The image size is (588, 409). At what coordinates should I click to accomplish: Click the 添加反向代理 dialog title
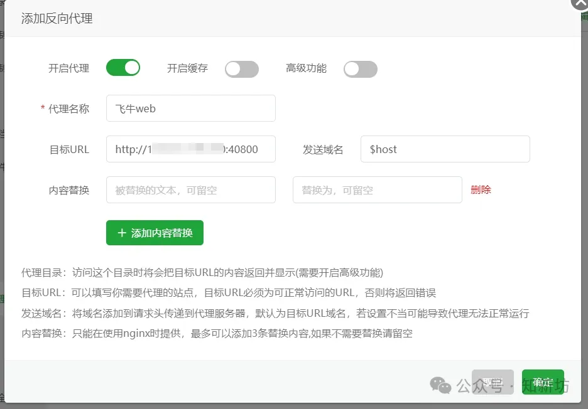57,18
